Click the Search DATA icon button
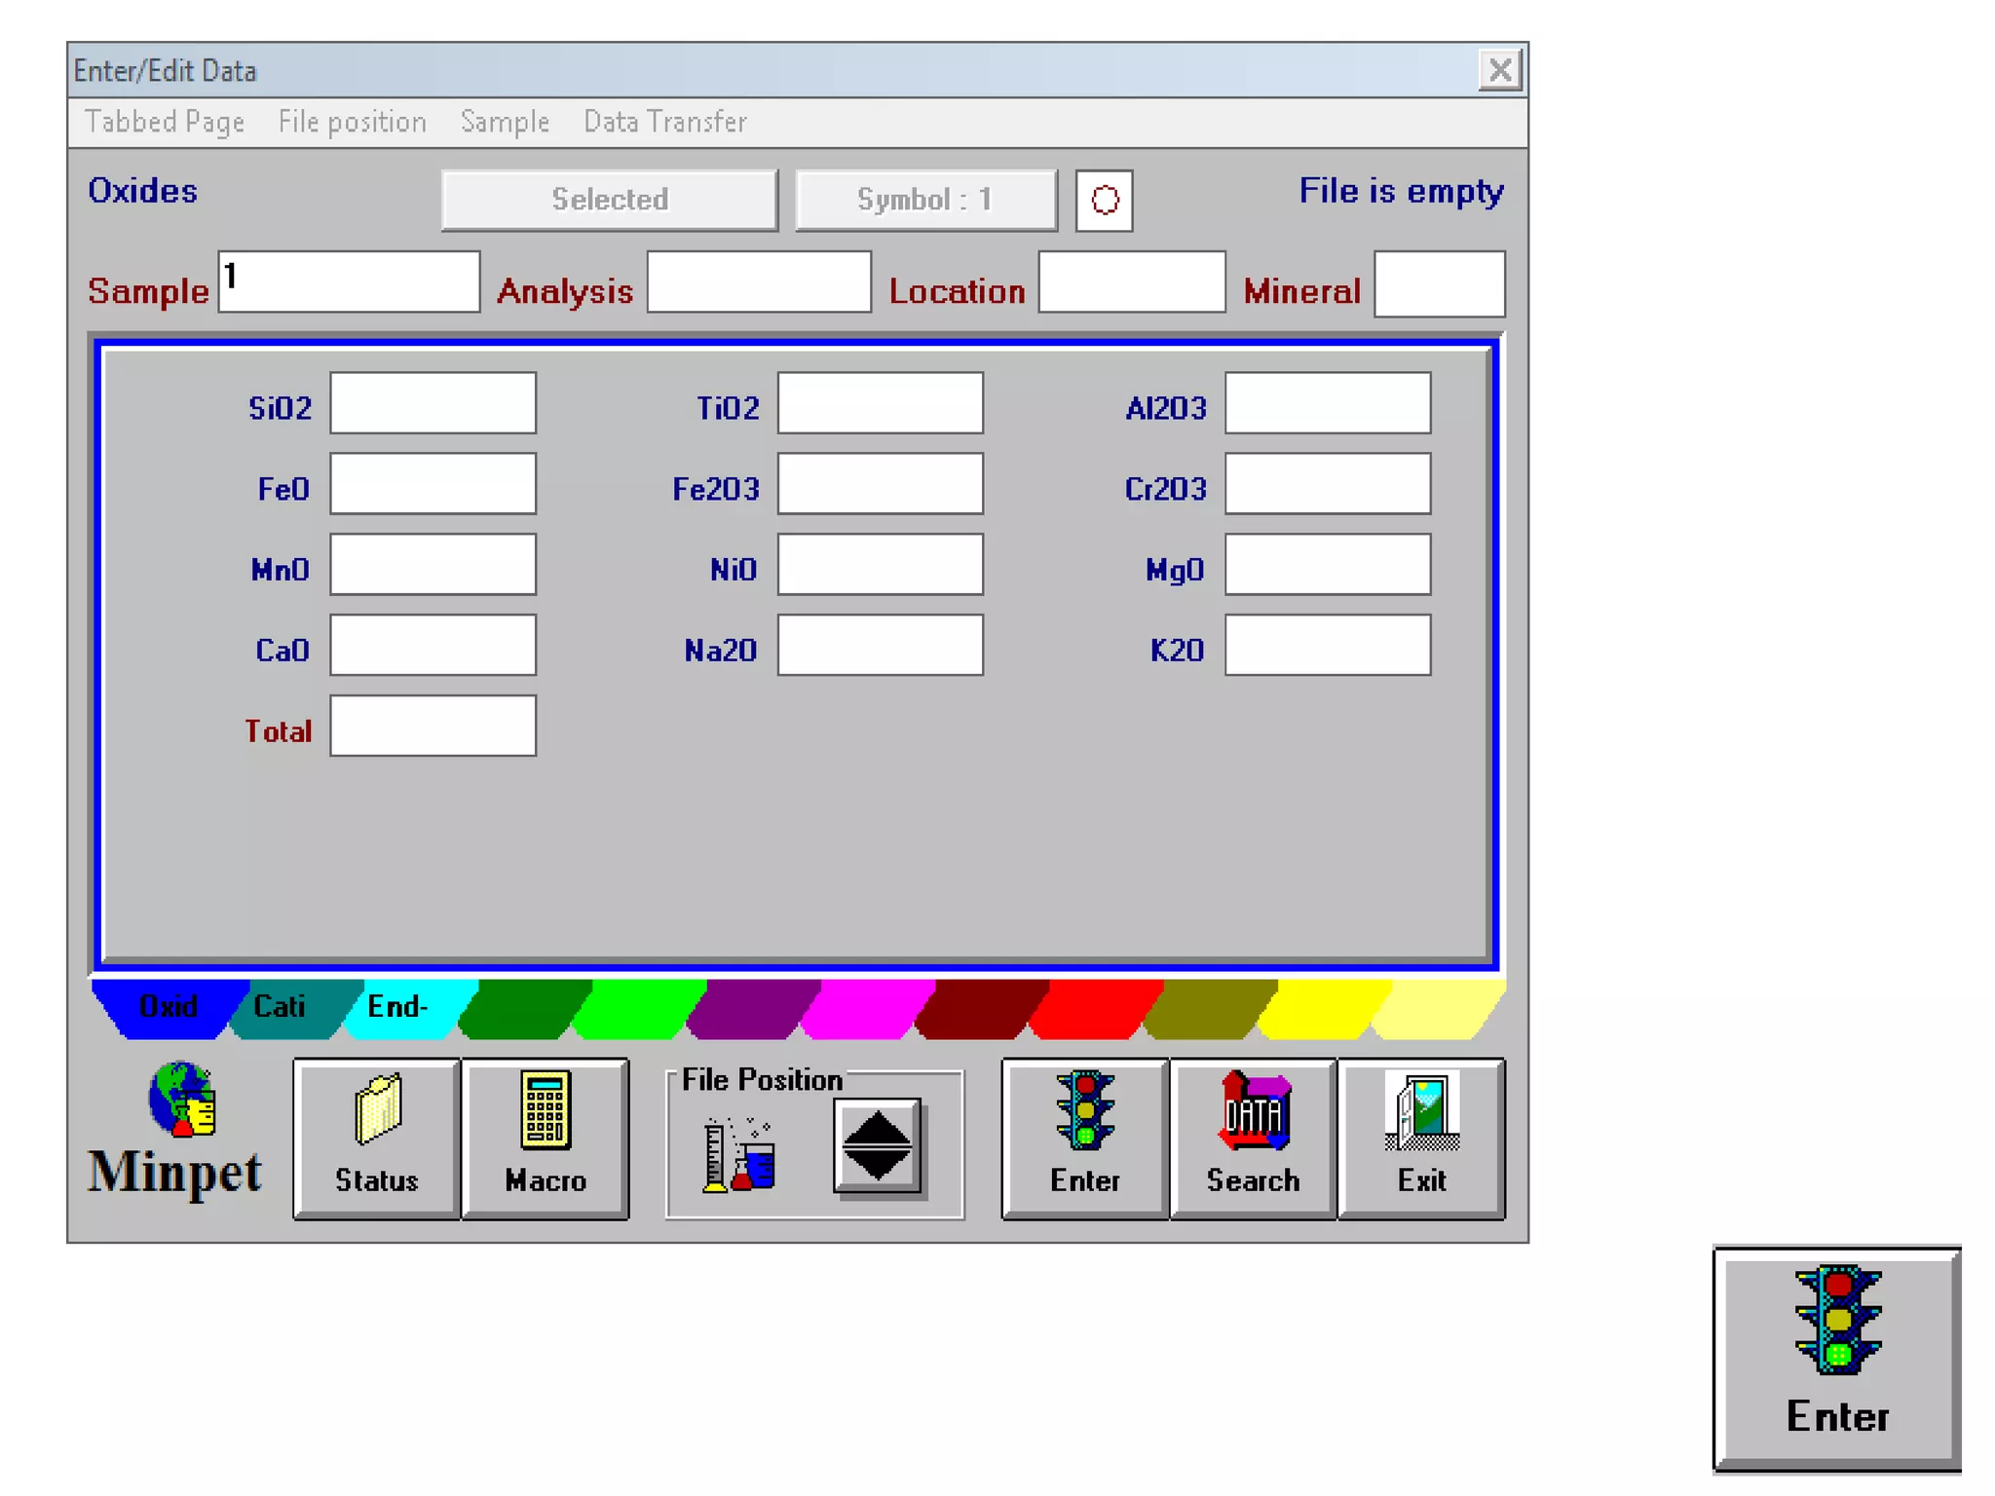Viewport: 1995px width, 1496px height. 1253,1138
